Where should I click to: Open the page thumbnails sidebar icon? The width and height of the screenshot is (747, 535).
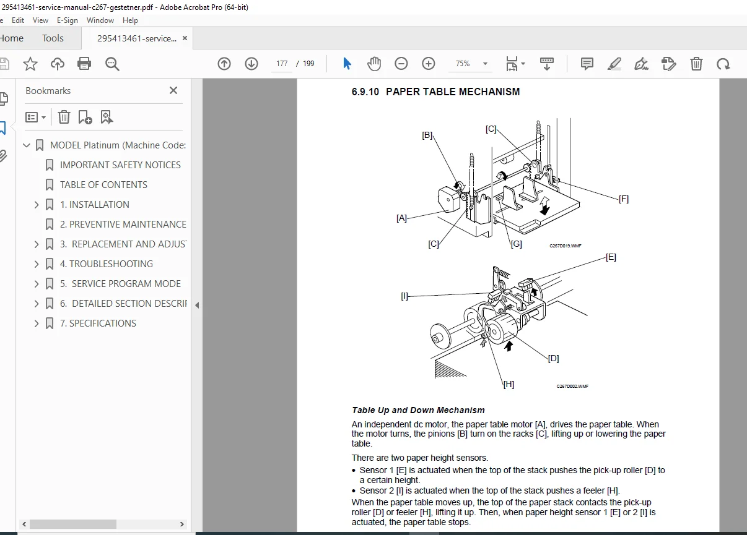coord(3,98)
